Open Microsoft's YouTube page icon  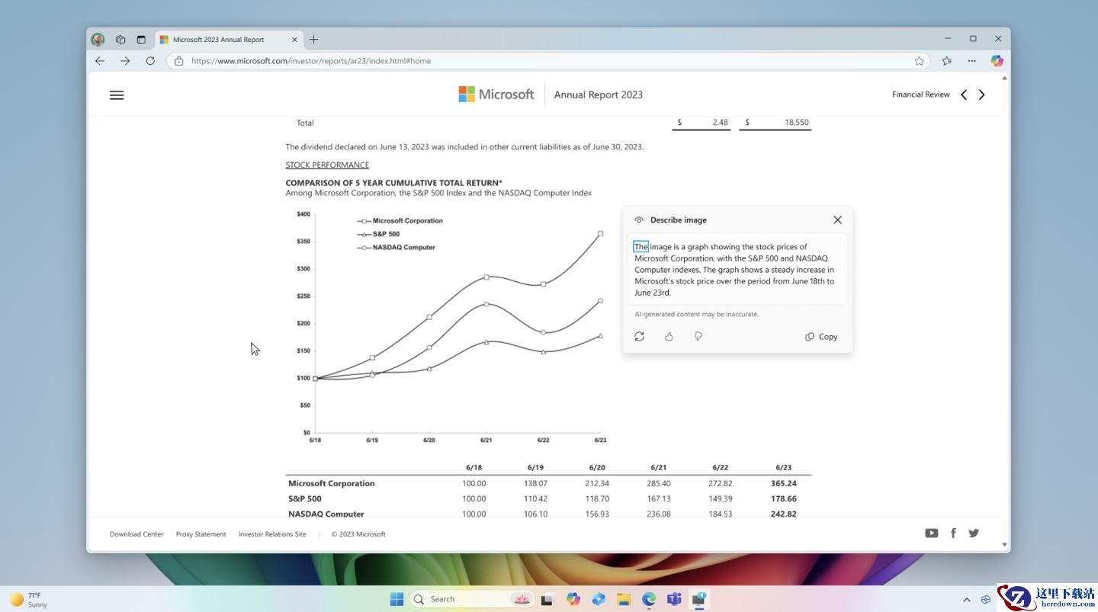pos(931,533)
